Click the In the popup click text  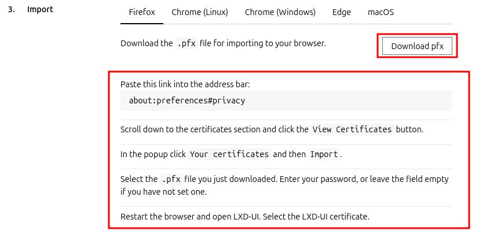(x=153, y=154)
